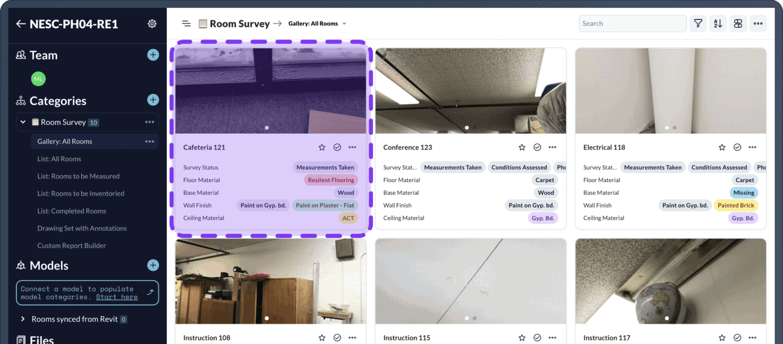Open Gallery: All Rooms view more options
The height and width of the screenshot is (344, 783).
150,141
